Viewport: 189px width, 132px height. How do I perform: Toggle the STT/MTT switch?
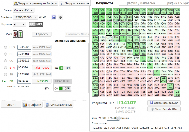click(36, 25)
